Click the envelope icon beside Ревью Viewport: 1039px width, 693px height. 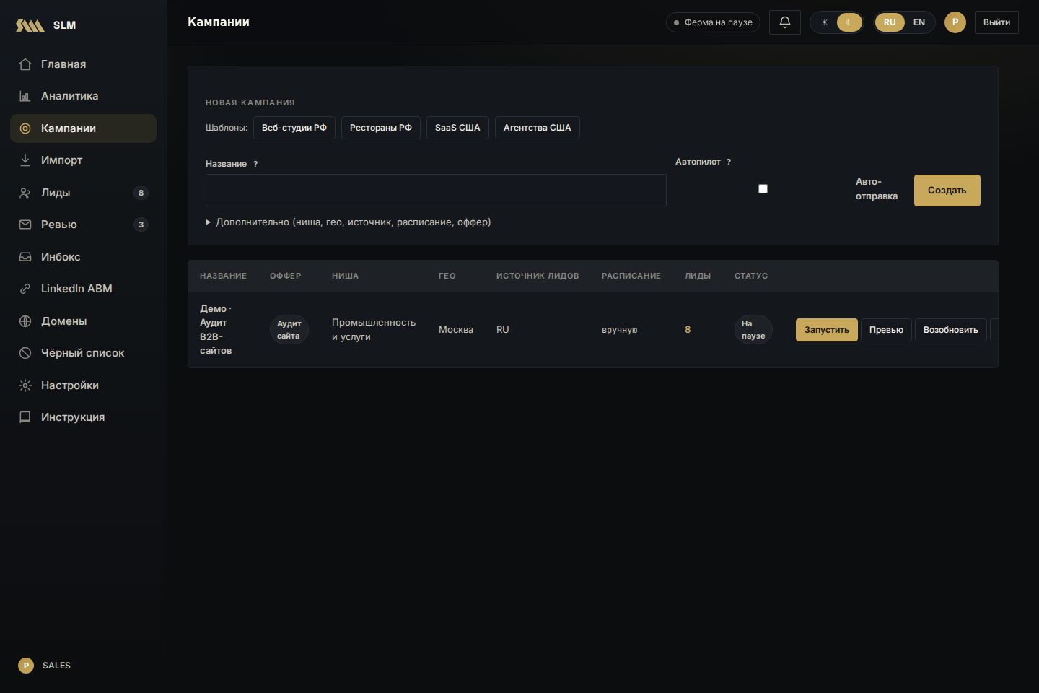25,225
